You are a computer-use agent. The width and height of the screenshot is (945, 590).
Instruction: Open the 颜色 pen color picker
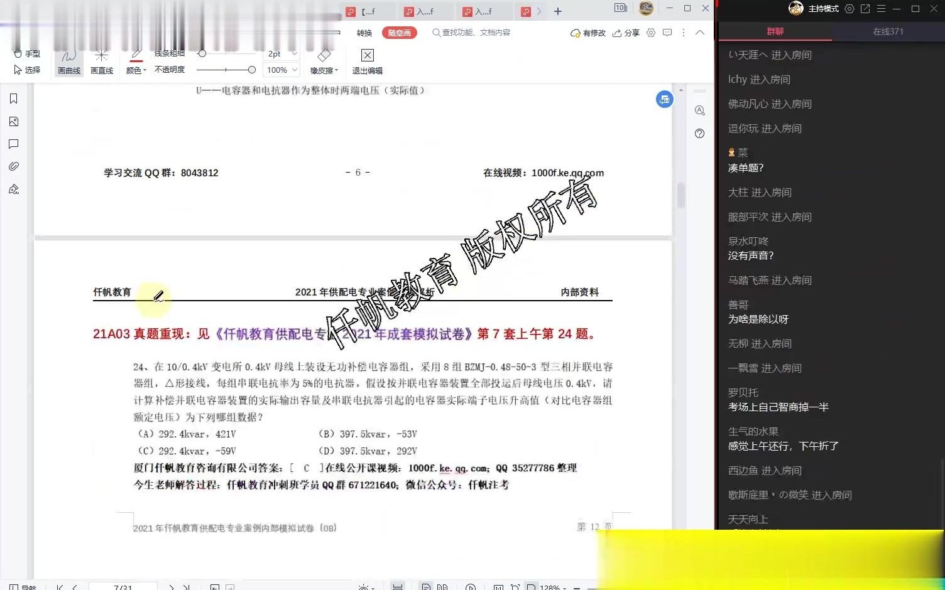click(136, 62)
